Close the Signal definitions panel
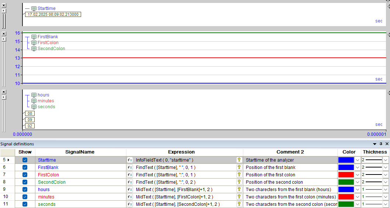The image size is (390, 208). coord(387,144)
